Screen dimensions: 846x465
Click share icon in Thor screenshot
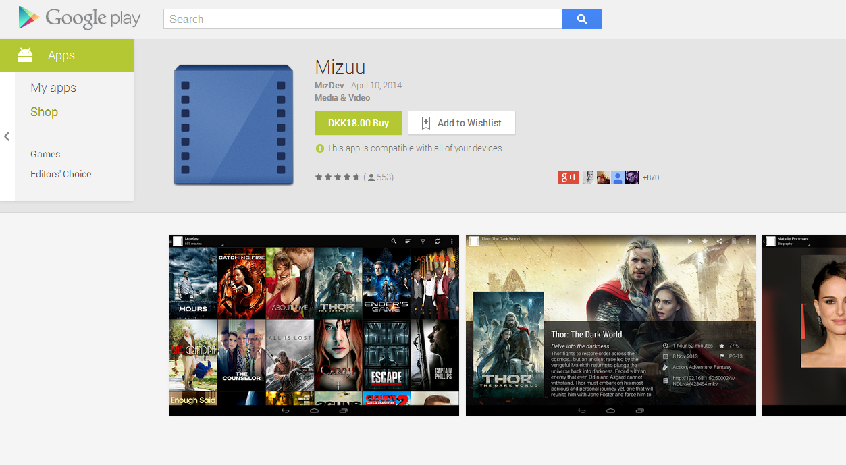719,241
